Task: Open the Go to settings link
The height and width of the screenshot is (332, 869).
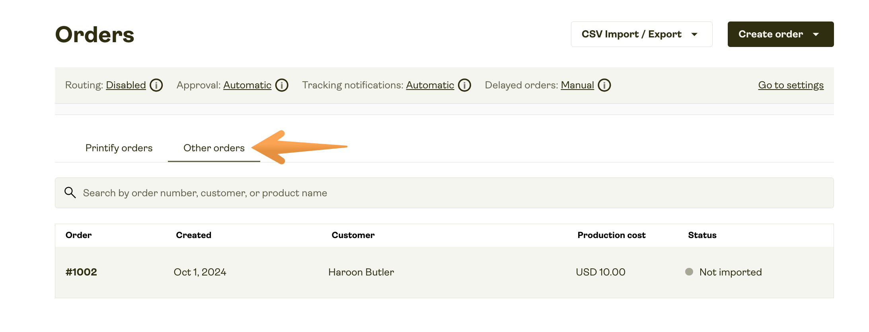Action: [791, 85]
